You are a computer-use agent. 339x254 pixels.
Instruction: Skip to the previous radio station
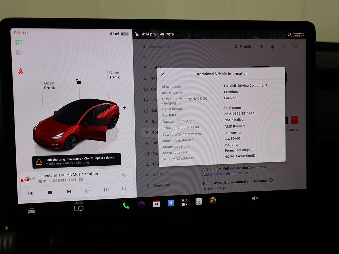pos(30,193)
